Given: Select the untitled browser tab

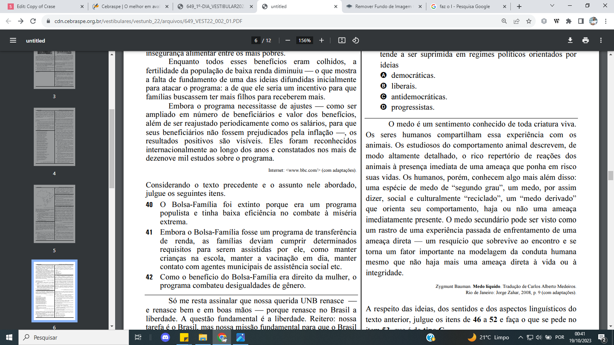Looking at the screenshot, I should [x=299, y=7].
